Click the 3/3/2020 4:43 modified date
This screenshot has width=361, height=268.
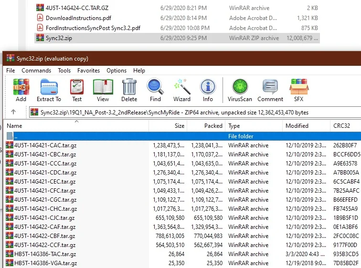click(305, 254)
